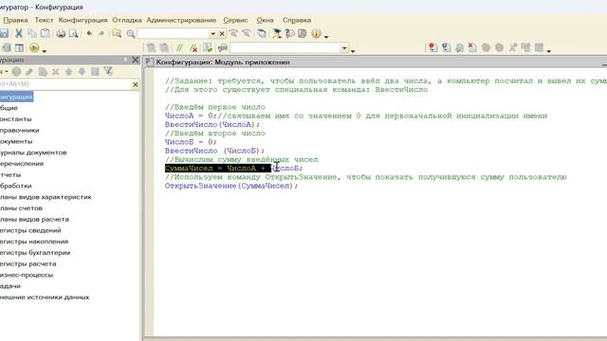Image resolution: width=607 pixels, height=341 pixels.
Task: Click the Find previous binoculars icon
Action: [247, 34]
